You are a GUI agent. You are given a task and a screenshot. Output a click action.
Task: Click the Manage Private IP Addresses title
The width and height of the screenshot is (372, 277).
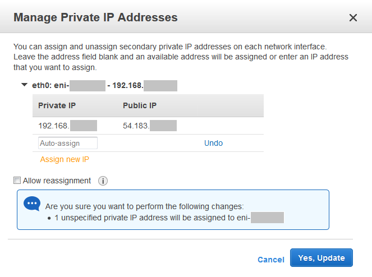click(x=95, y=17)
